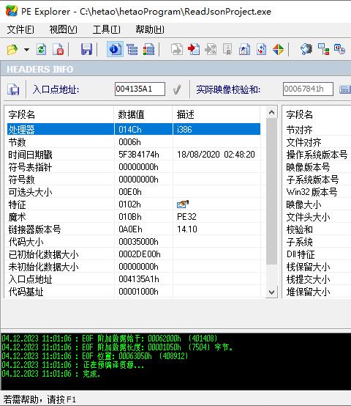
Task: Click the 字段名 column header in left table
Action: click(x=59, y=114)
